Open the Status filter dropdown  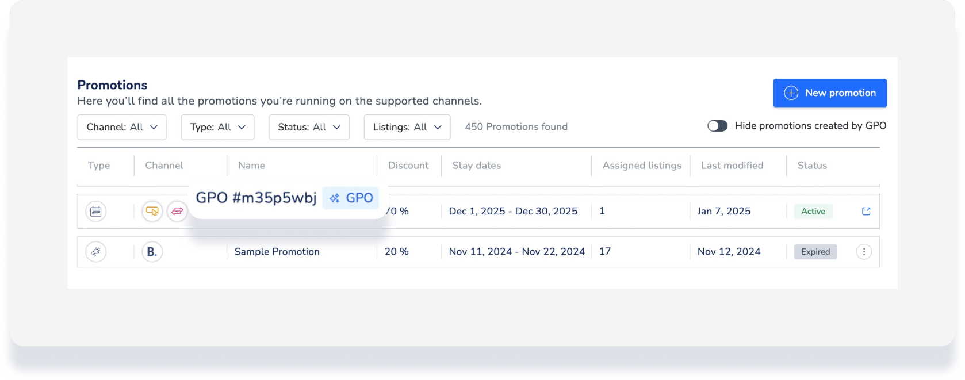coord(309,127)
